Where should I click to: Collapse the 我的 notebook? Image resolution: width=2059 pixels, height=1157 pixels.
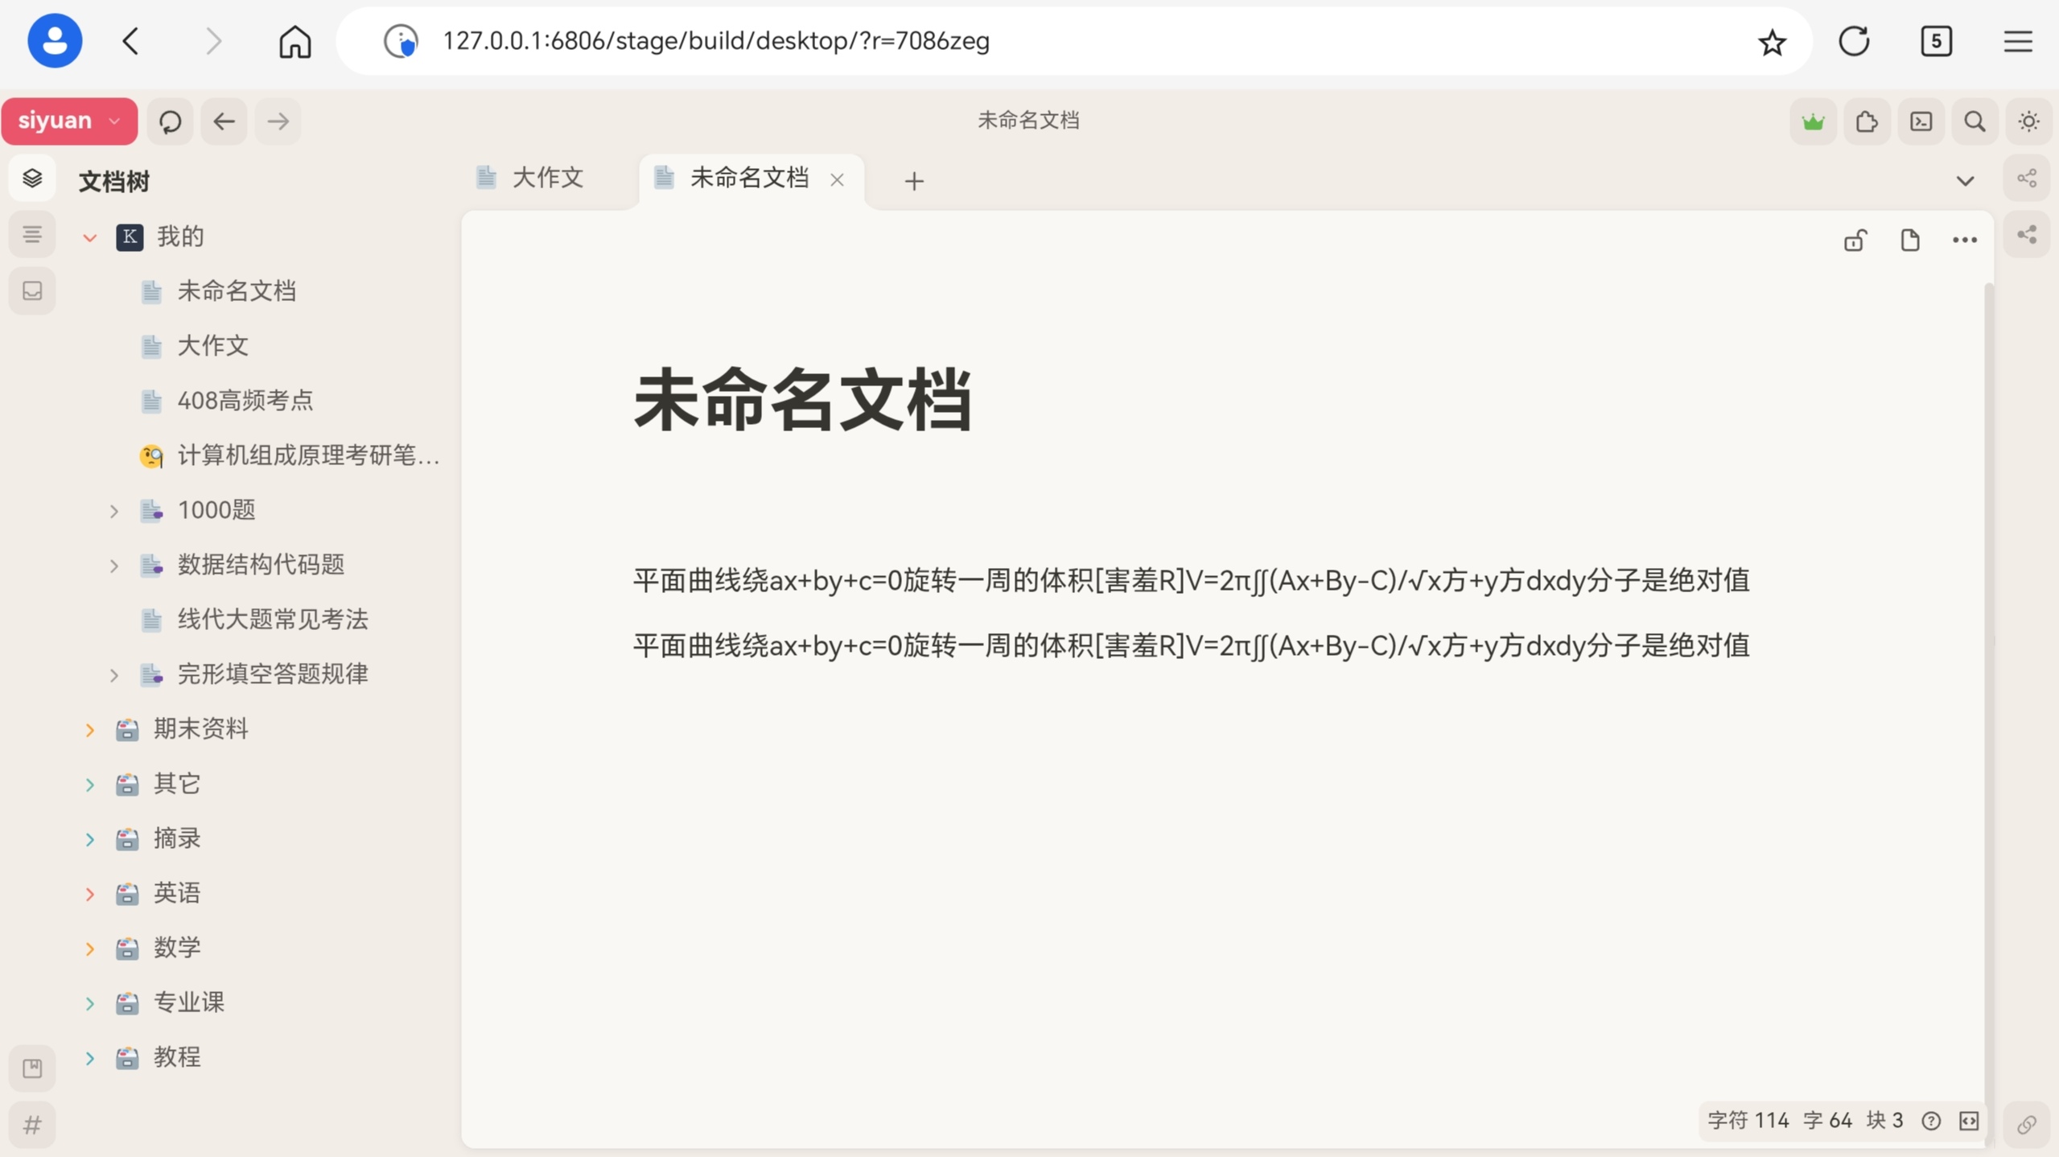point(89,237)
